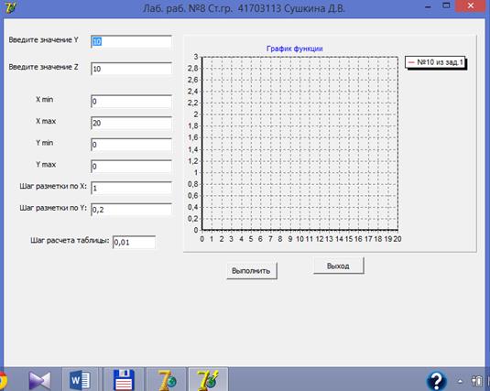490x391 pixels.
Task: Click the Введите значение Y label
Action: pyautogui.click(x=43, y=40)
